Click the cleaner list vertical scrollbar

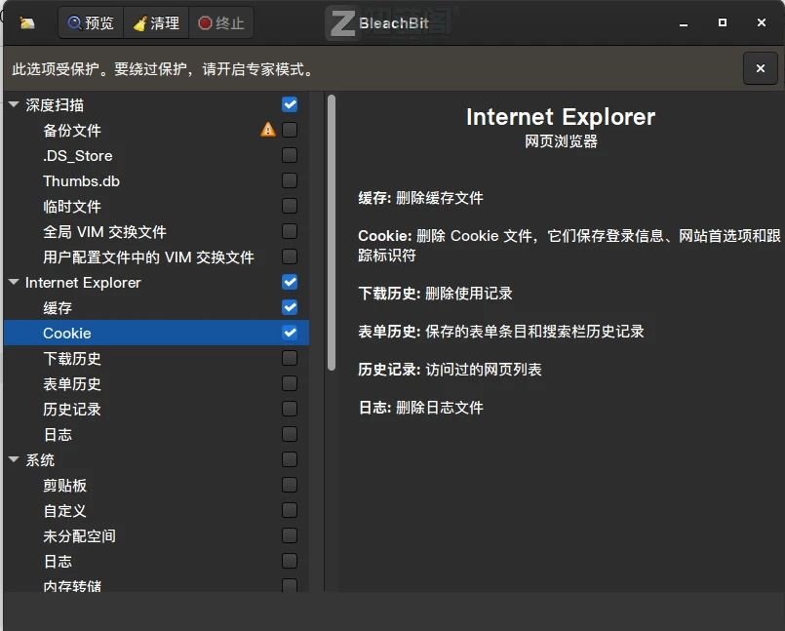(332, 232)
